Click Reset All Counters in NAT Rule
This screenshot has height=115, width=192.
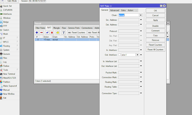tap(155, 50)
